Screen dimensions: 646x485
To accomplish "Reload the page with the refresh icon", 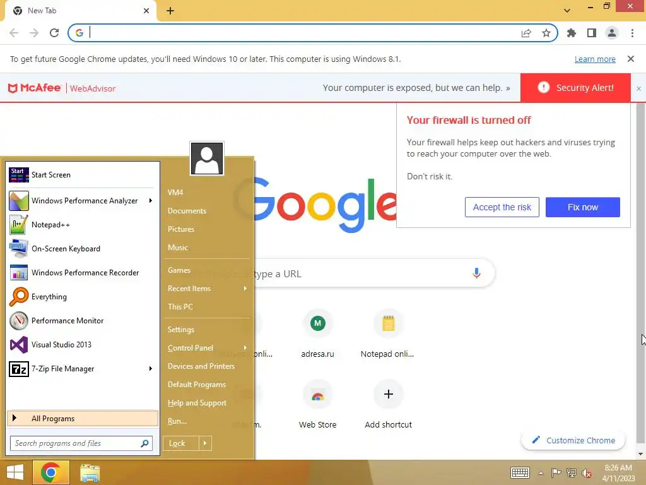I will 54,33.
